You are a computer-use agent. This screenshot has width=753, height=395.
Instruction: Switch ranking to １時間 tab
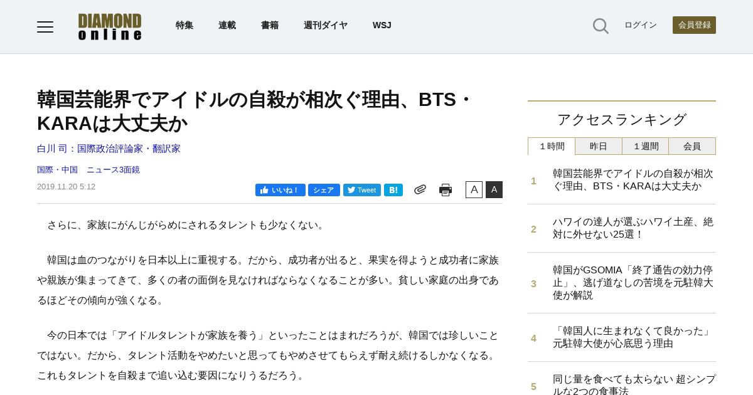[x=552, y=146]
